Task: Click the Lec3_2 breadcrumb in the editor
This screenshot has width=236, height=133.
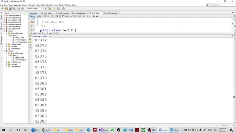Action: click(38, 33)
